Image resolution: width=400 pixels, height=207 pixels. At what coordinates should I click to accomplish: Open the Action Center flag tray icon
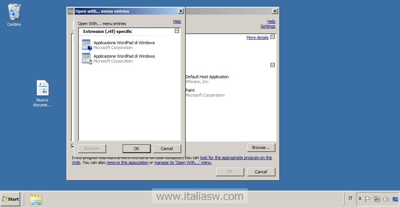368,199
